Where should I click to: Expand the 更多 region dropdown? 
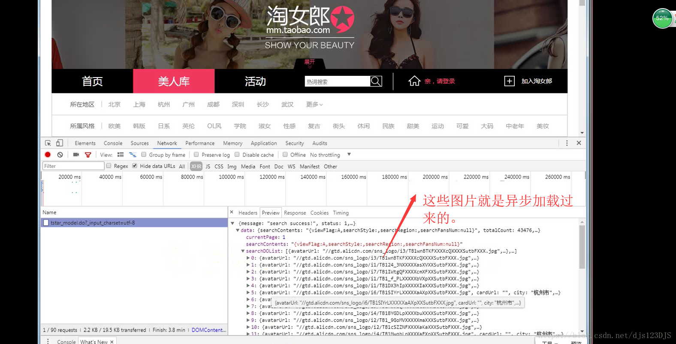tap(314, 105)
